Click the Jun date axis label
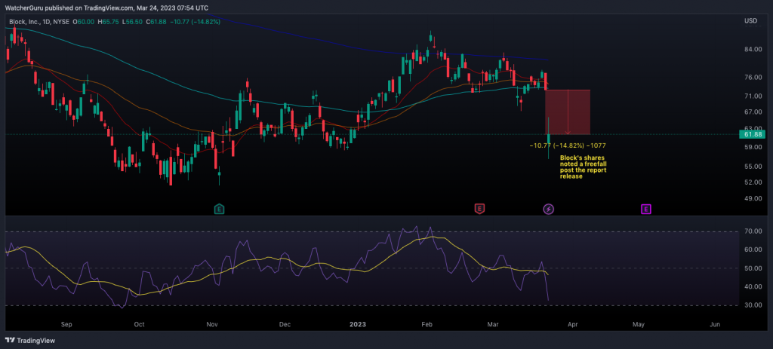773x349 pixels. coord(715,325)
